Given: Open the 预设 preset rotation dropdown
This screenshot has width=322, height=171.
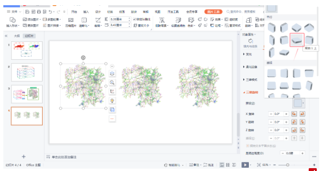Looking at the screenshot, I should (299, 103).
